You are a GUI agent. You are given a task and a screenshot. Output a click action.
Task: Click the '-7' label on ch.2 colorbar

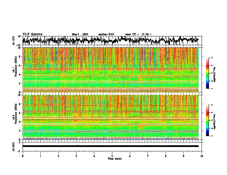click(212, 136)
